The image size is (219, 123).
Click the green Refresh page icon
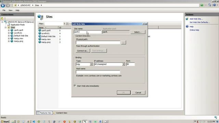click(202, 5)
